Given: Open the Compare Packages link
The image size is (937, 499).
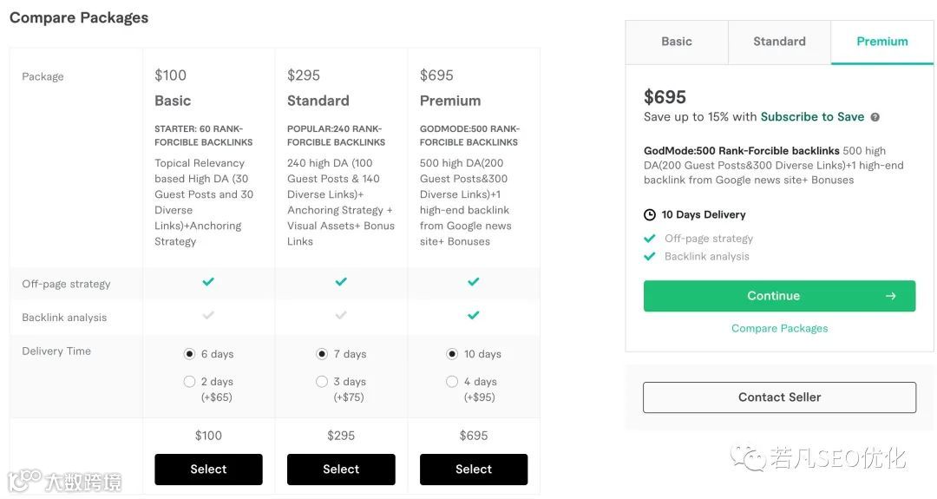Looking at the screenshot, I should tap(779, 328).
